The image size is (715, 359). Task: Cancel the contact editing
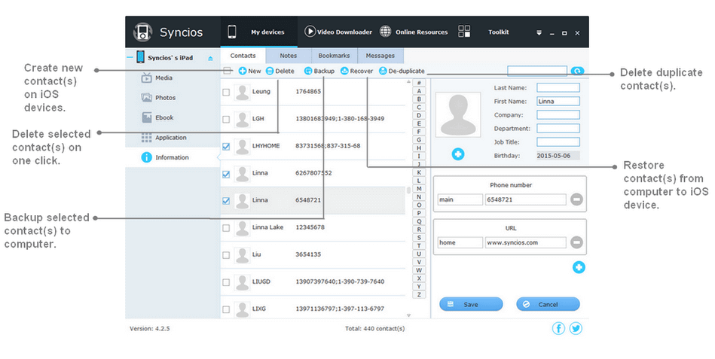pos(548,304)
